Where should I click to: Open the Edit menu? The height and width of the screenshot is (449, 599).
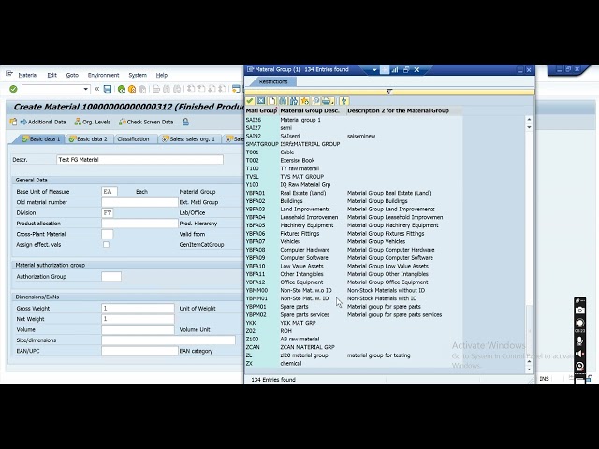52,75
